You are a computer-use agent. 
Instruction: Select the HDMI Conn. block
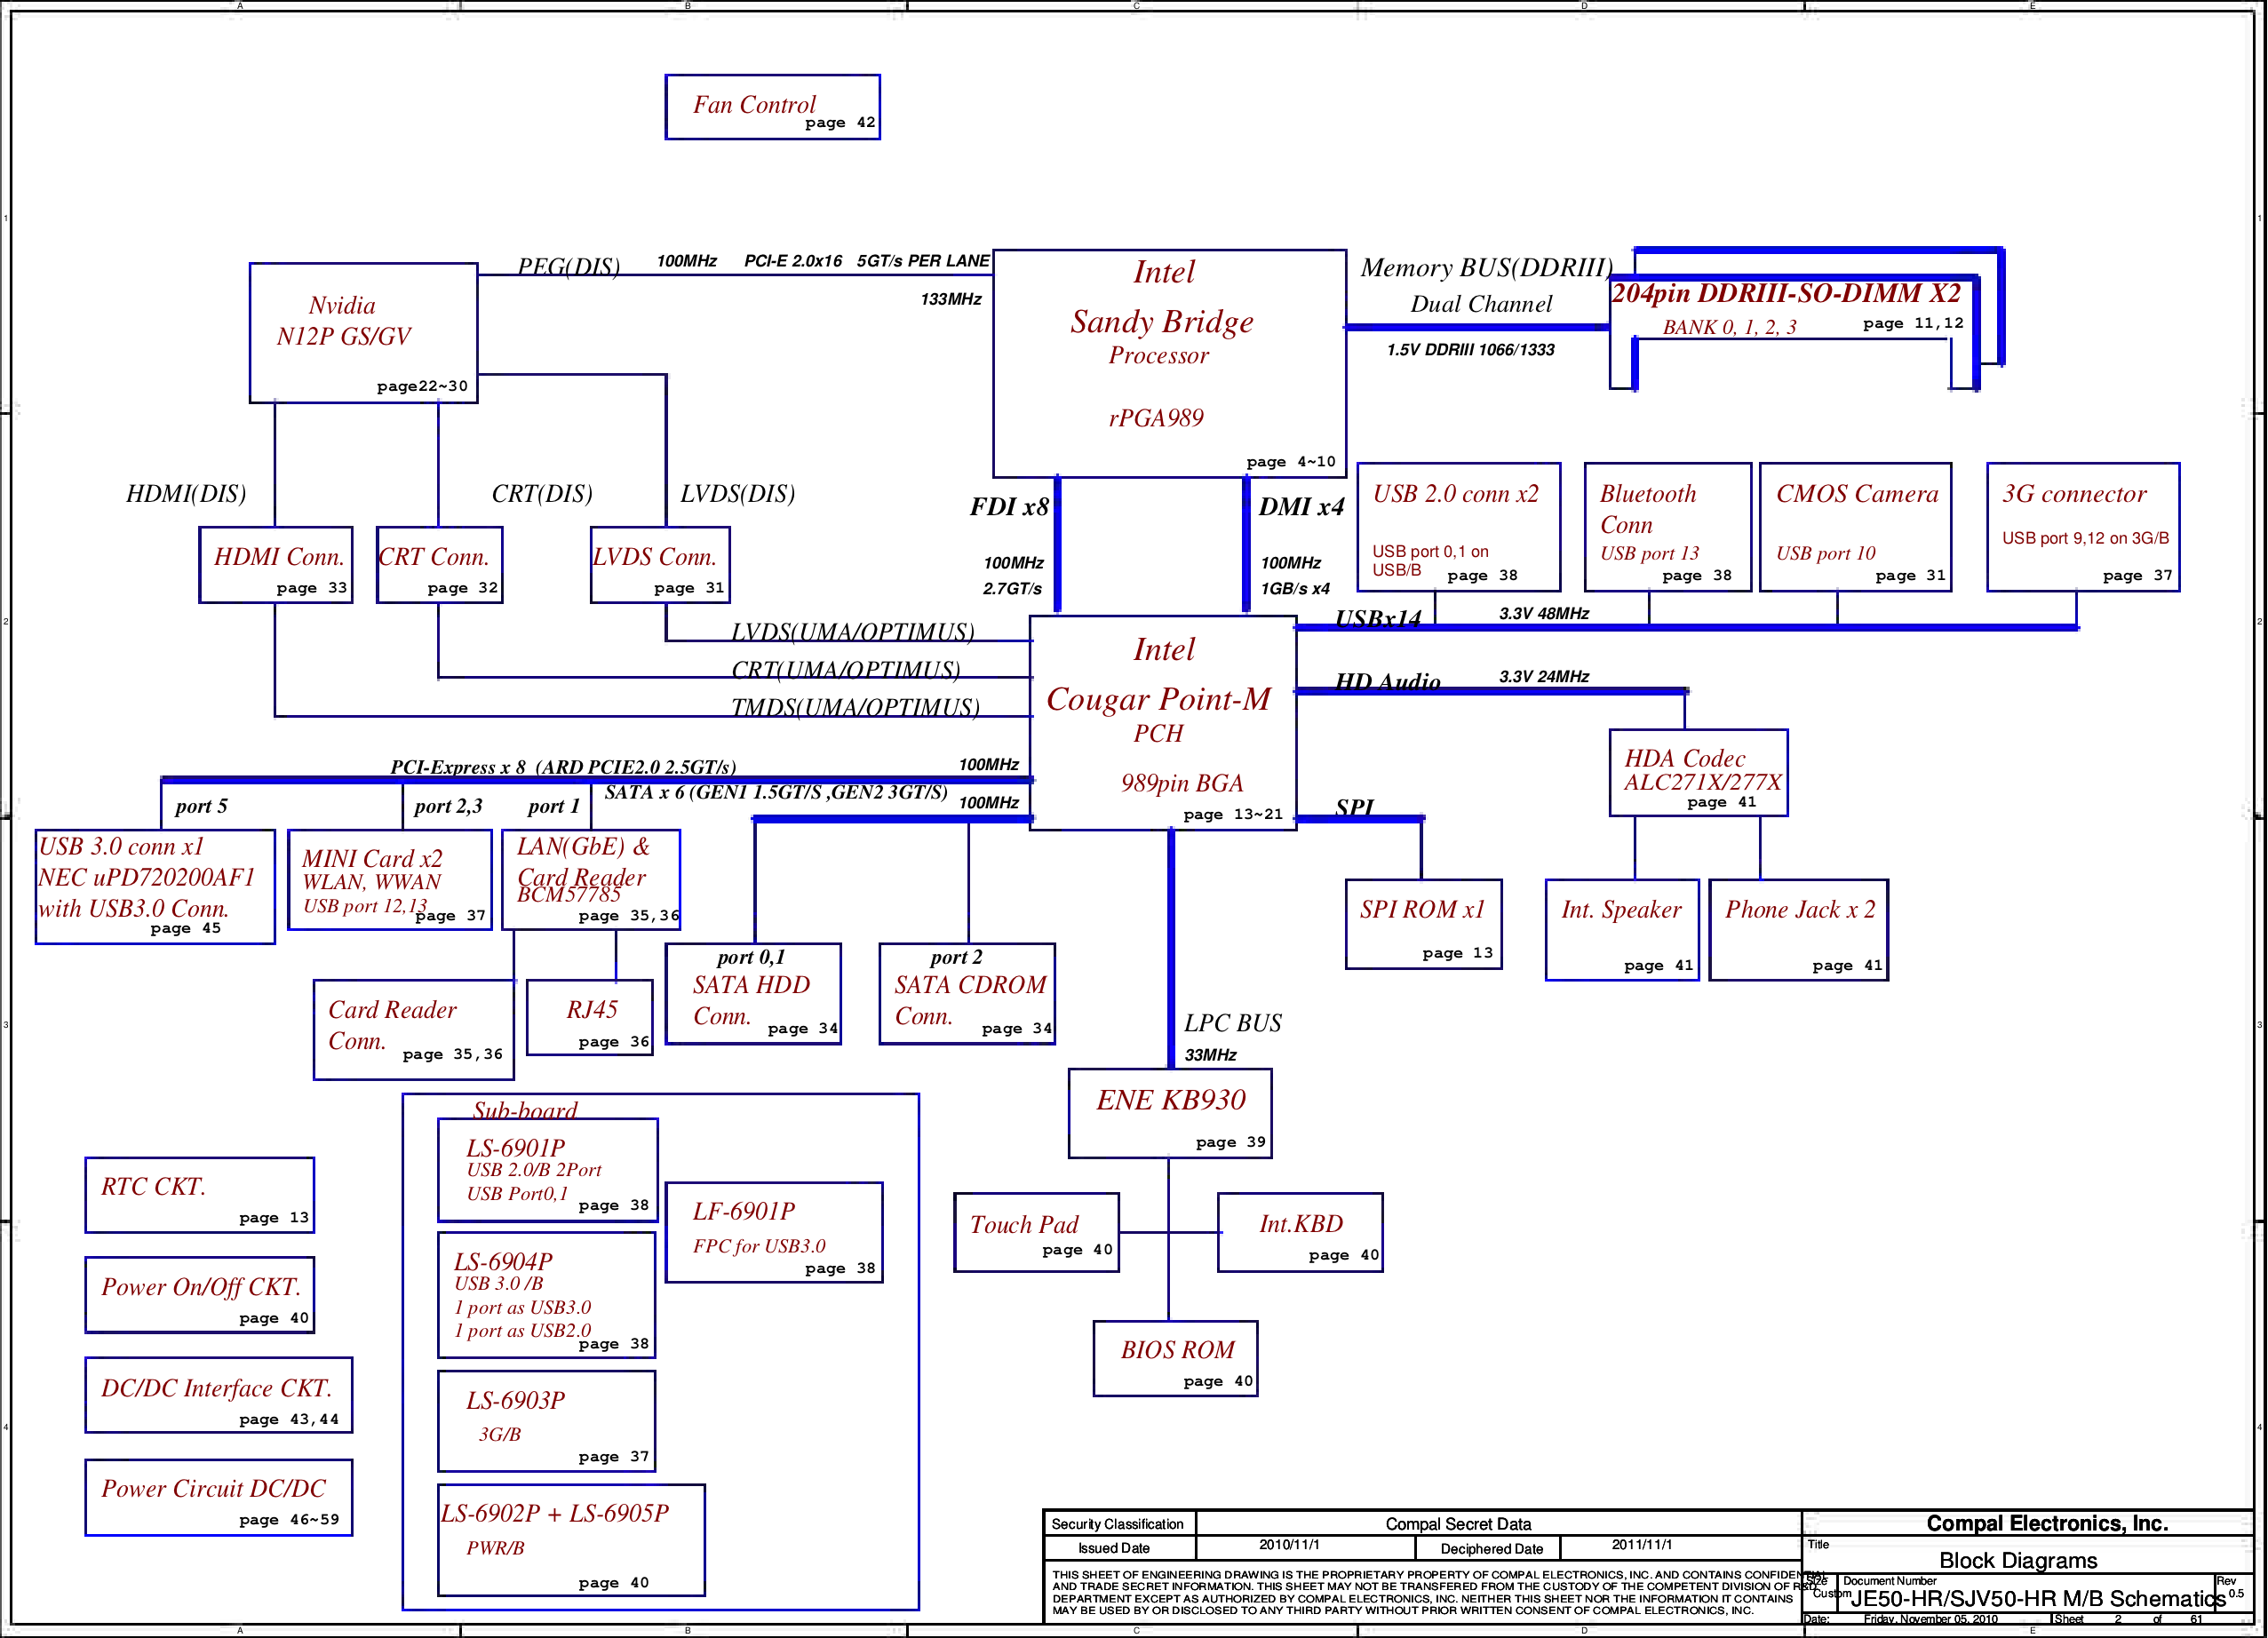pos(276,565)
